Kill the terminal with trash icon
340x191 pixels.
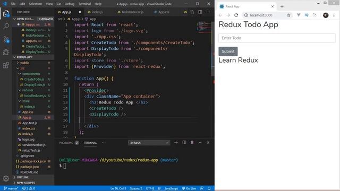(192, 143)
